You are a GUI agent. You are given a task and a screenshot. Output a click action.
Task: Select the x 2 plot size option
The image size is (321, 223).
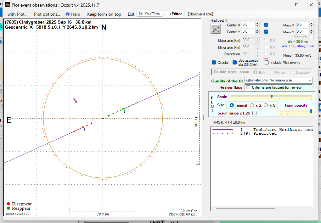(252, 105)
